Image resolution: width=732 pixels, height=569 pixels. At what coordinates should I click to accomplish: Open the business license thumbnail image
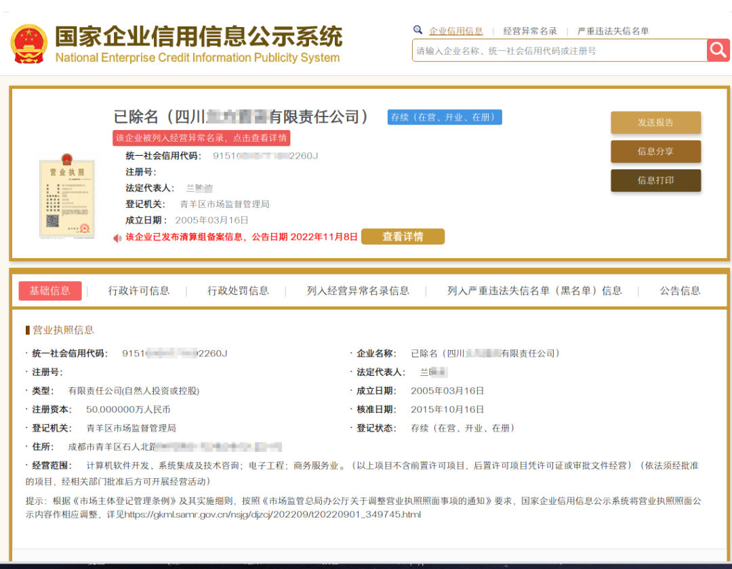66,196
